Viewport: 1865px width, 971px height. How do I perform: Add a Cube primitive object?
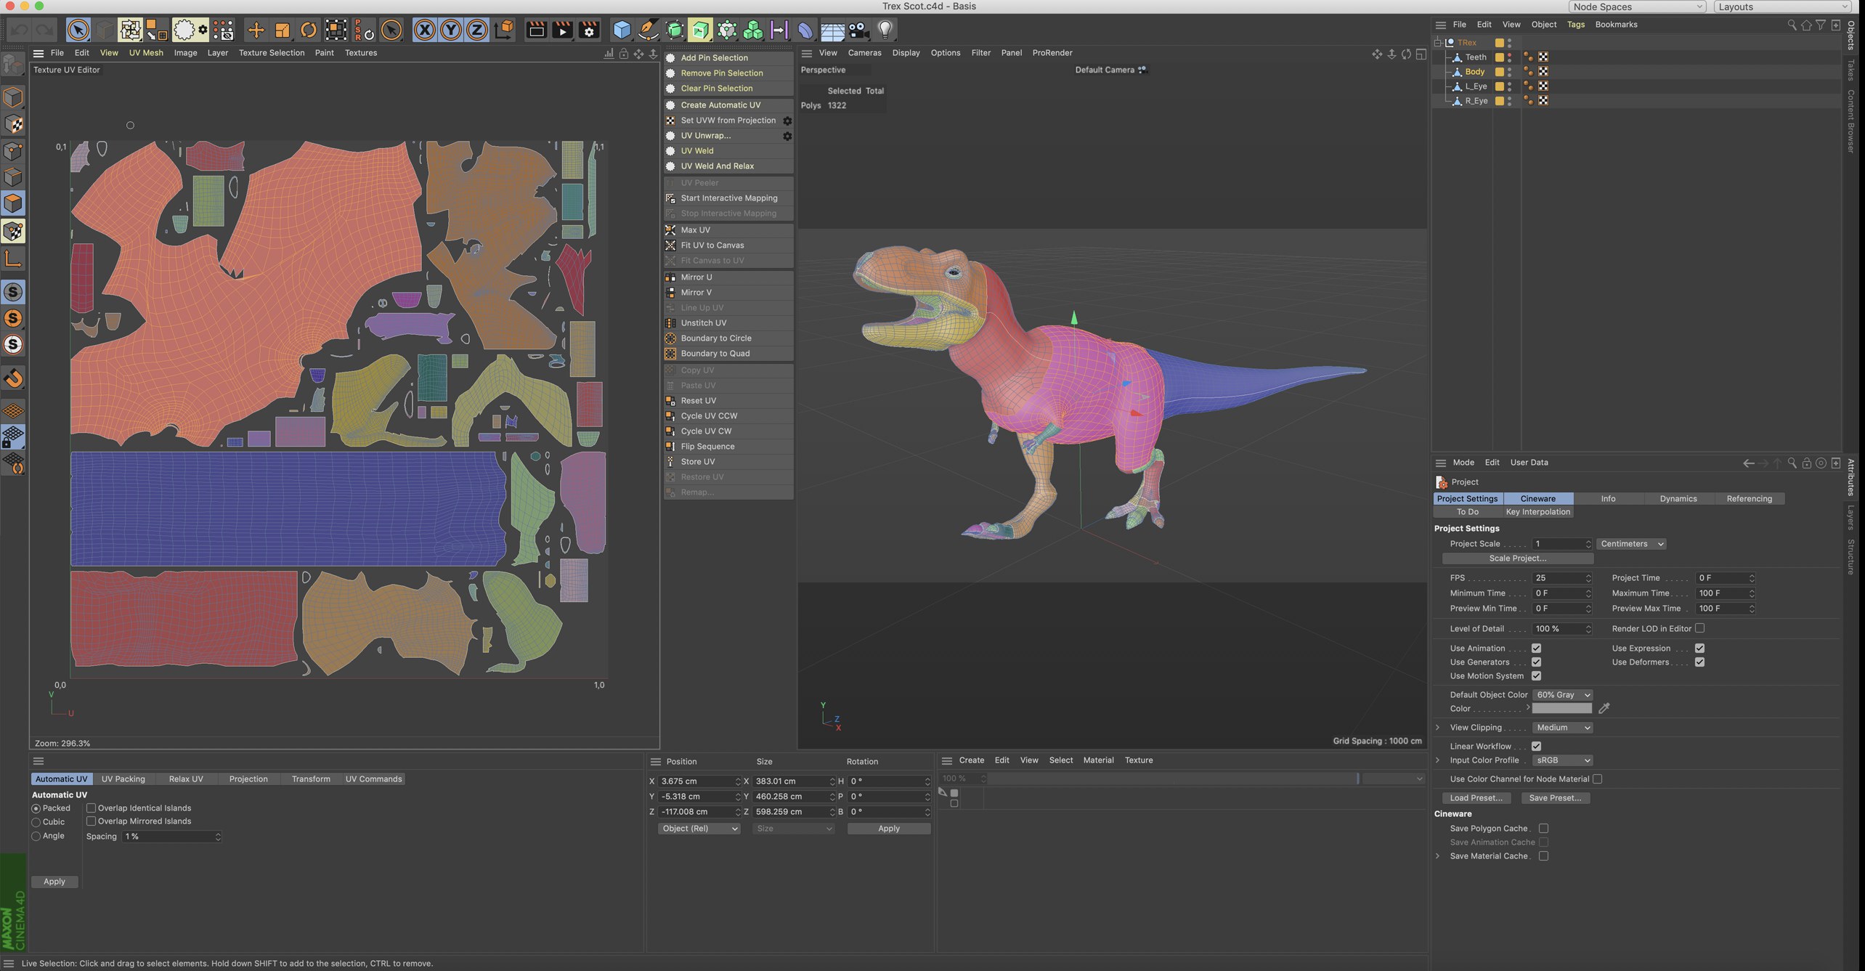pyautogui.click(x=622, y=30)
